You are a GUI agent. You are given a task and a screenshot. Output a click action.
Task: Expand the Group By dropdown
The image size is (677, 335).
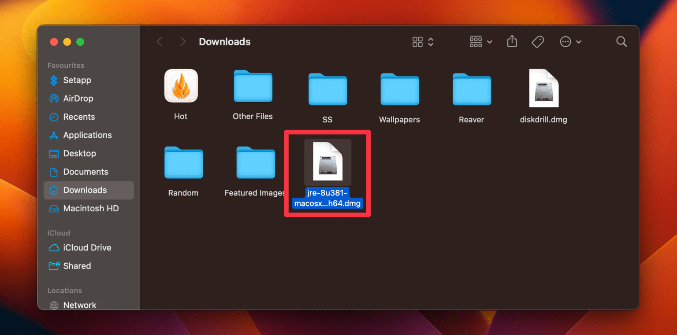point(481,42)
